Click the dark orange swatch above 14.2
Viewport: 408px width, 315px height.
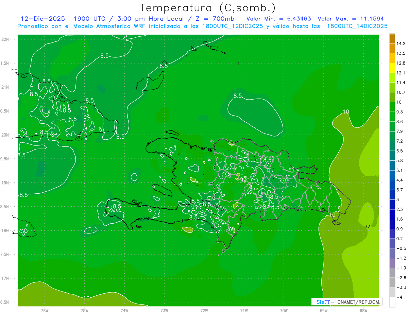[x=392, y=39]
